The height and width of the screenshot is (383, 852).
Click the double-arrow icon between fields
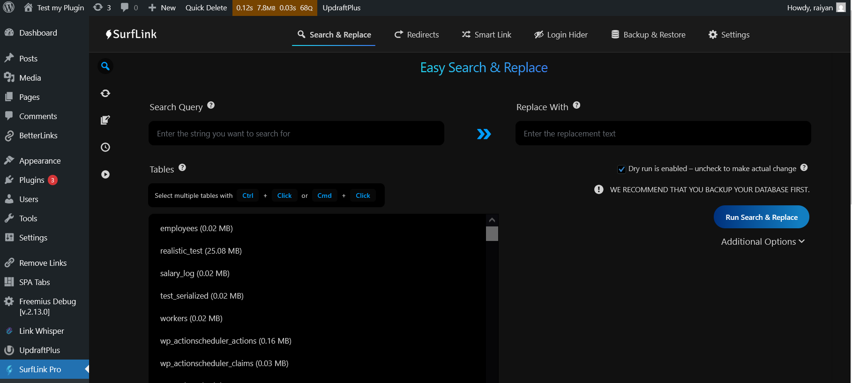pyautogui.click(x=484, y=134)
